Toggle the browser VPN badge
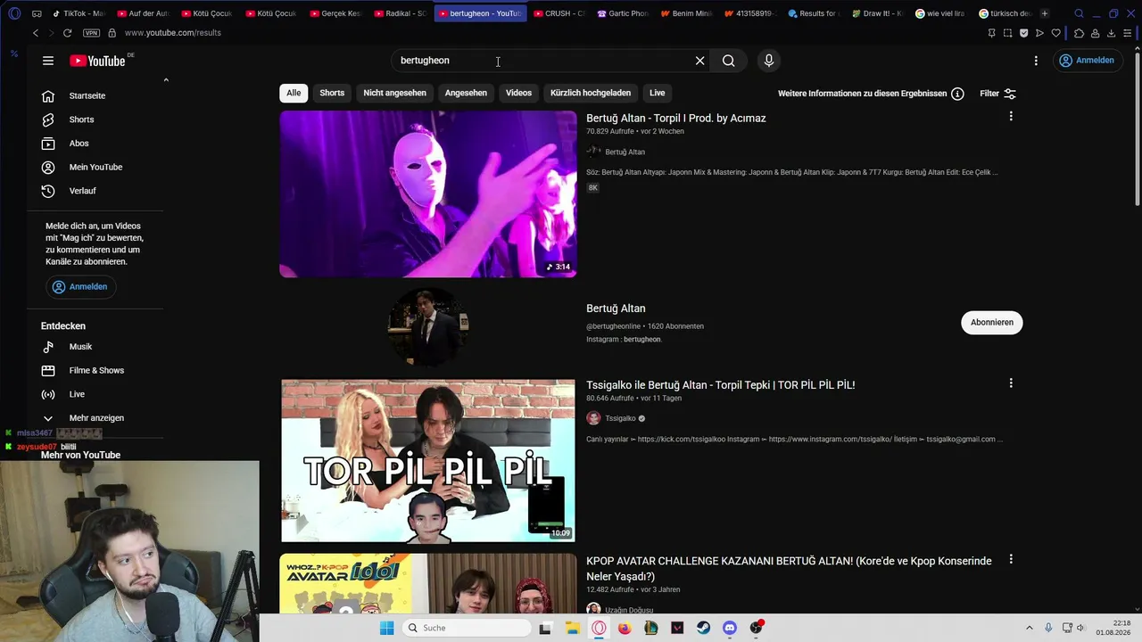1142x642 pixels. click(91, 33)
